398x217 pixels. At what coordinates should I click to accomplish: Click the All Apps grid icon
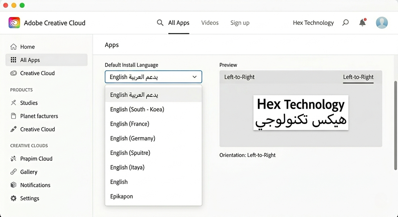pyautogui.click(x=13, y=60)
